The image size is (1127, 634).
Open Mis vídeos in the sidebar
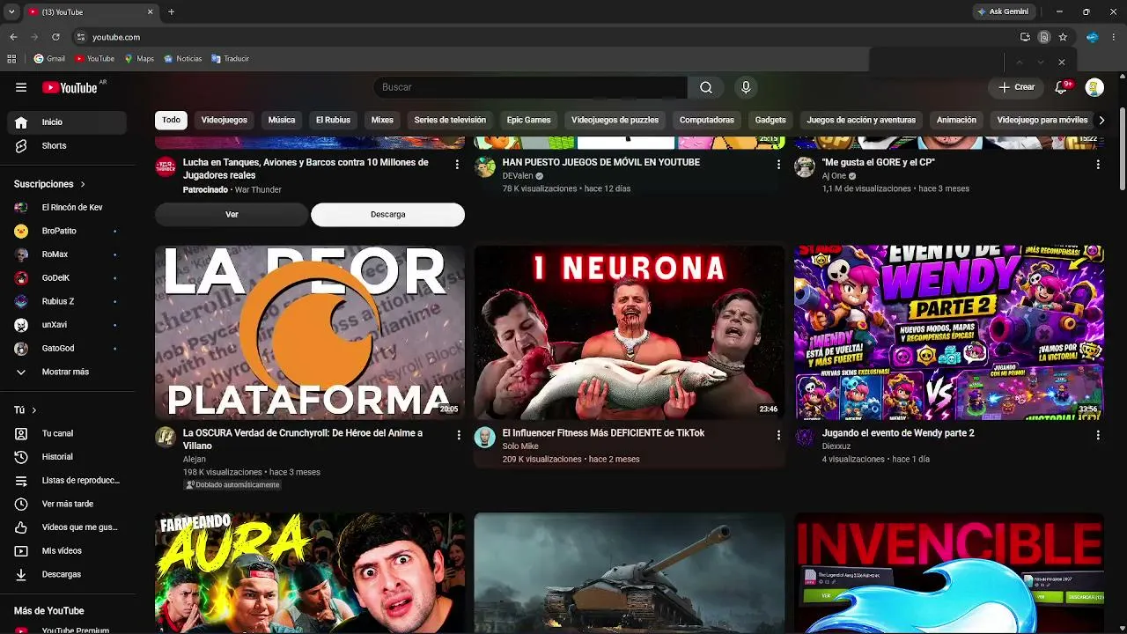[67, 550]
